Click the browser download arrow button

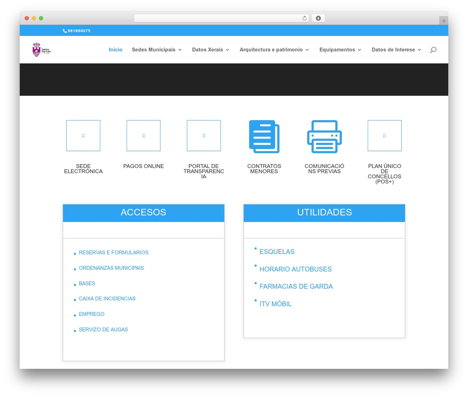318,18
